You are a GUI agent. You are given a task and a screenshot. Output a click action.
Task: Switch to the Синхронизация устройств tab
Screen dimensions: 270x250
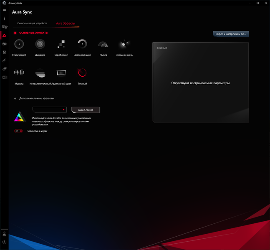coord(32,23)
